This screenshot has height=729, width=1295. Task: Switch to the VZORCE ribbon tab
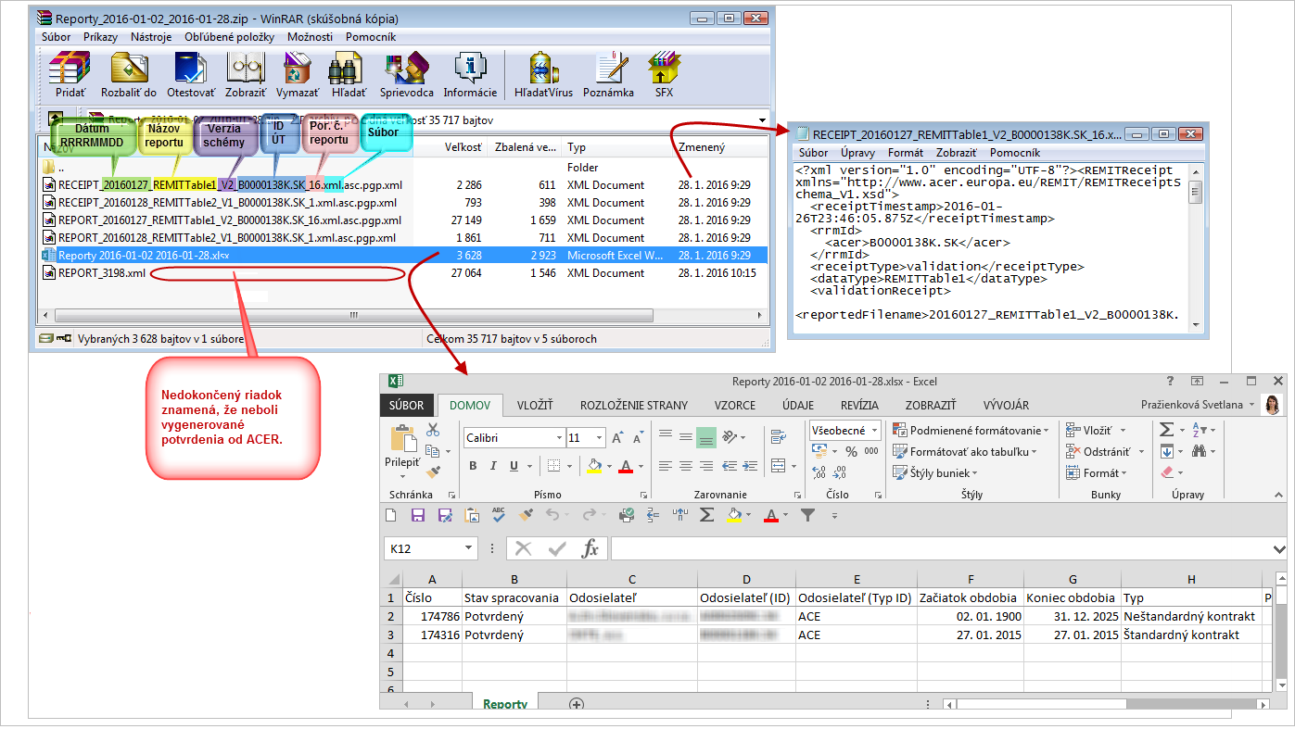[734, 406]
